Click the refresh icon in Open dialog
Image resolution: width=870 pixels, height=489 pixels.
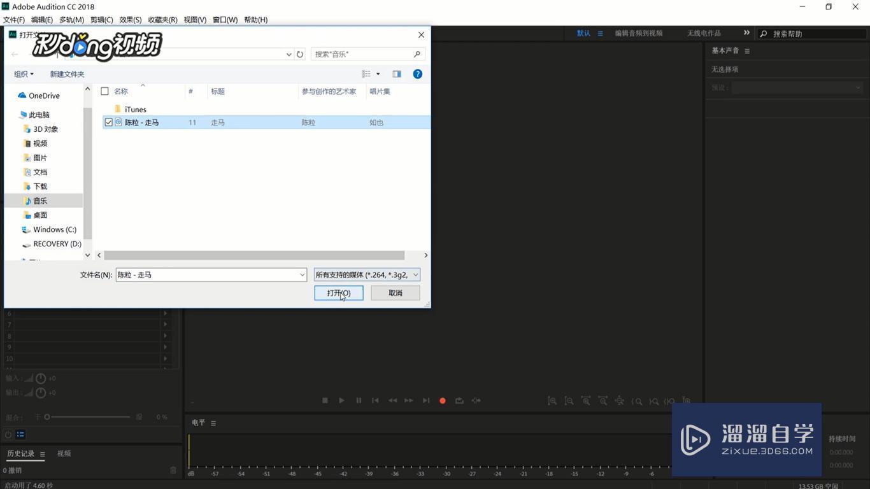(x=300, y=54)
